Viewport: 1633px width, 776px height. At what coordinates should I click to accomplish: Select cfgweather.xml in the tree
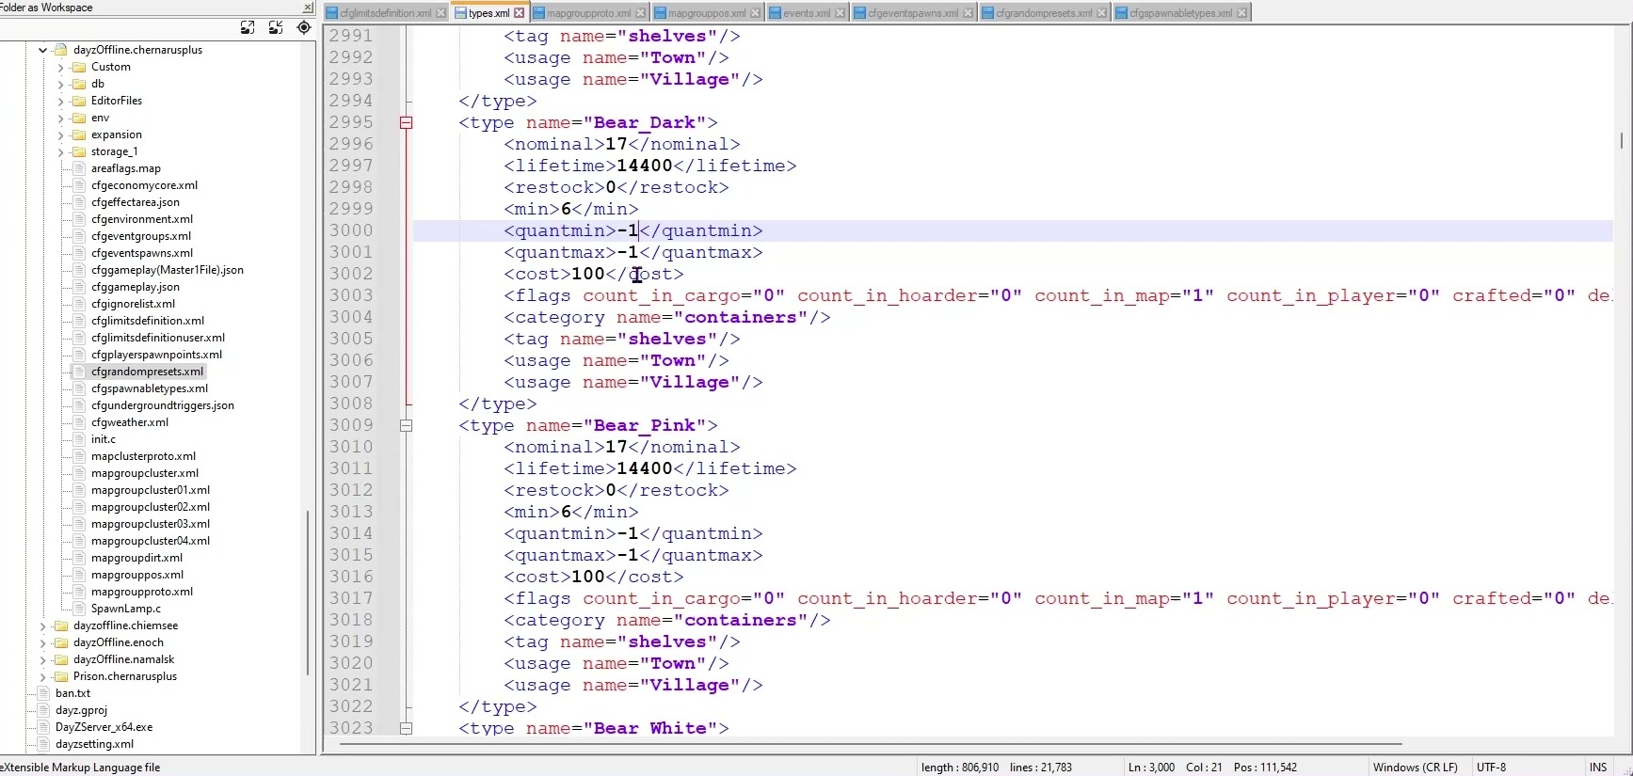(x=130, y=422)
